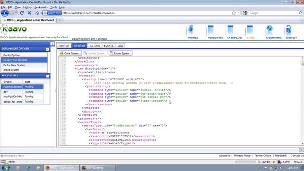The image size is (304, 171).
Task: Click the IMOD Application Centric Dashboard tab
Action: coord(28,20)
